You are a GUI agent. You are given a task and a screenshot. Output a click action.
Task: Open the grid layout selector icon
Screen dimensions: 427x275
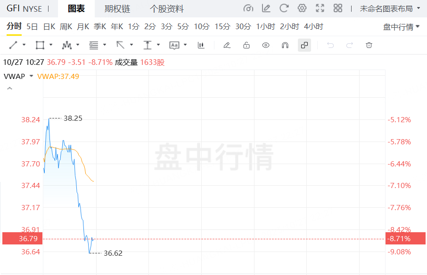coord(338,8)
